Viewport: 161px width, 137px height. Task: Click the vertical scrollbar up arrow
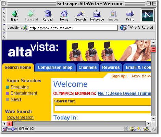click(x=153, y=43)
